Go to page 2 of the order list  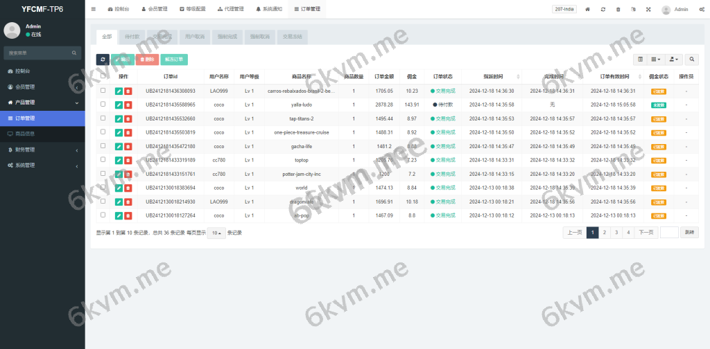click(x=605, y=233)
